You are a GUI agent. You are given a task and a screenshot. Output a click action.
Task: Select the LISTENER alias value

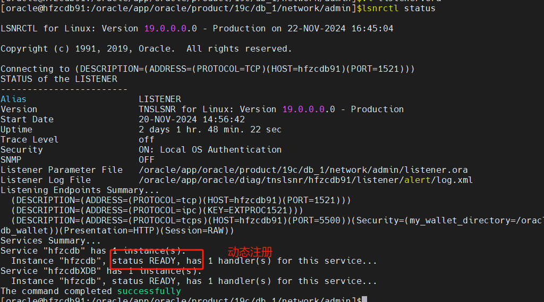point(159,99)
